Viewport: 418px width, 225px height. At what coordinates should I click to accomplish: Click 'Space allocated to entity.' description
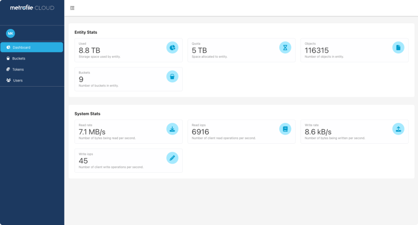click(209, 57)
